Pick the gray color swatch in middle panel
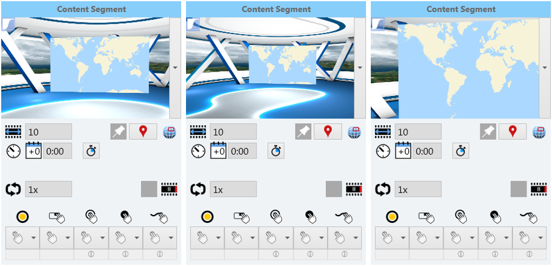 [334, 189]
